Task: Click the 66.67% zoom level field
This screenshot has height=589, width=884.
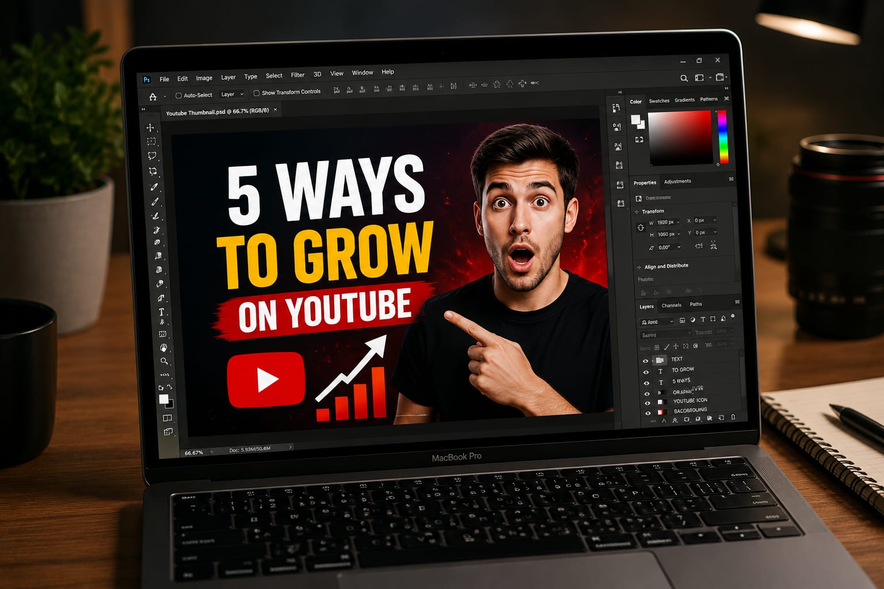Action: tap(194, 453)
